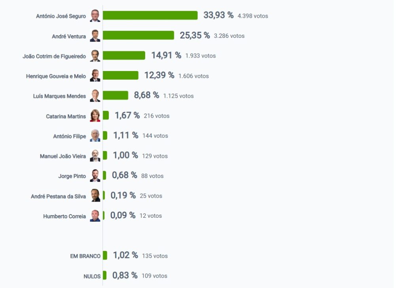Click the 4.398 votos count
This screenshot has width=405, height=288.
(253, 16)
